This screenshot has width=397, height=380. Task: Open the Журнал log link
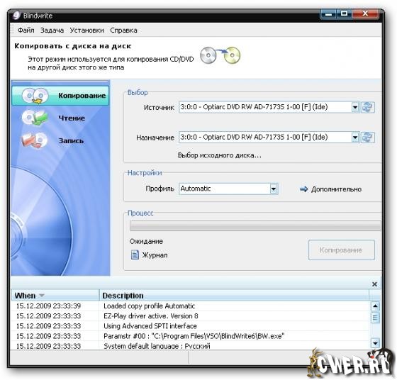click(155, 255)
